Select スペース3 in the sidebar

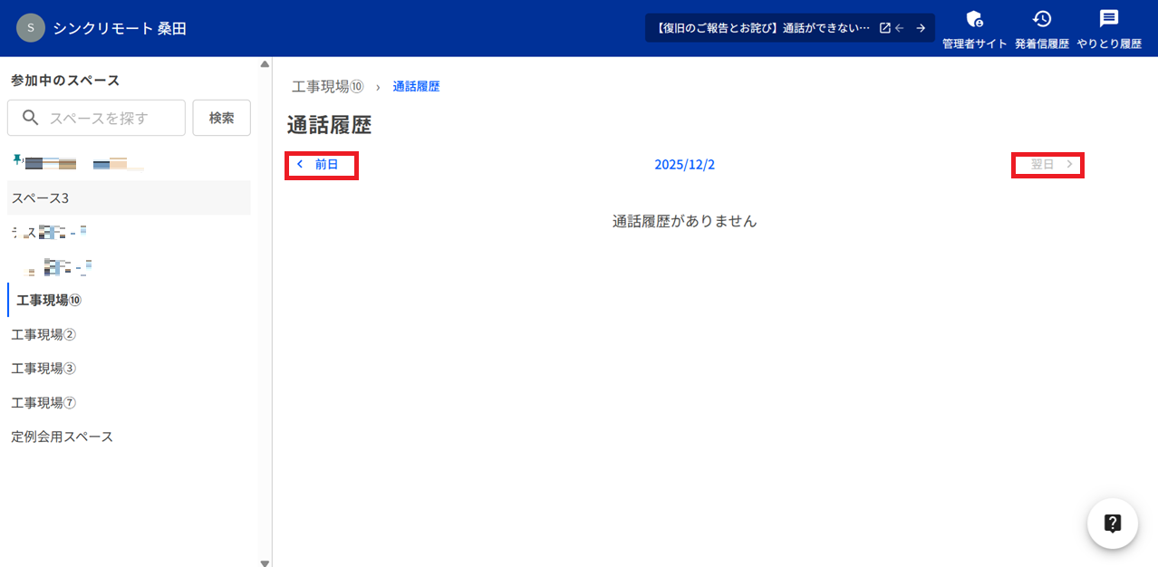[x=38, y=197]
